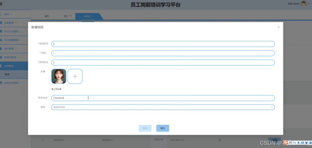The image size is (312, 148).
Task: Close the 新增导师 dialog with X
Action: click(279, 27)
